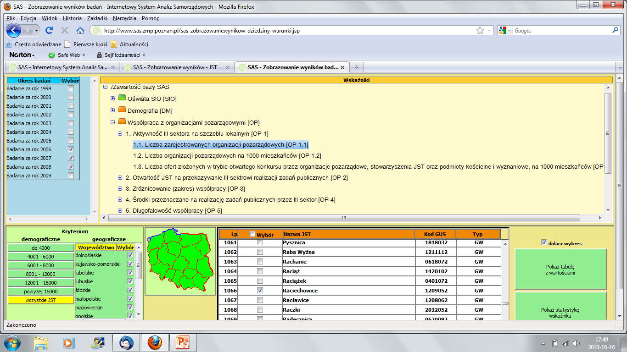Screen dimensions: 627x352
Task: Reload the page with the refresh icon
Action: point(49,30)
